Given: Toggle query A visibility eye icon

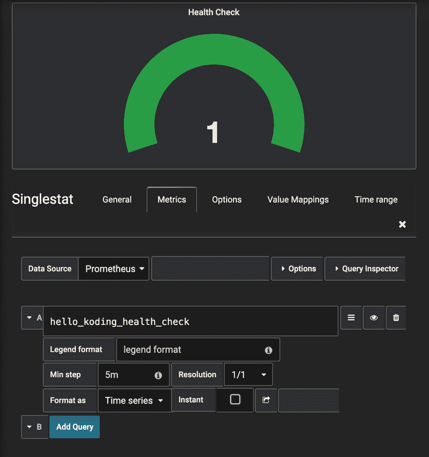Looking at the screenshot, I should tap(374, 317).
